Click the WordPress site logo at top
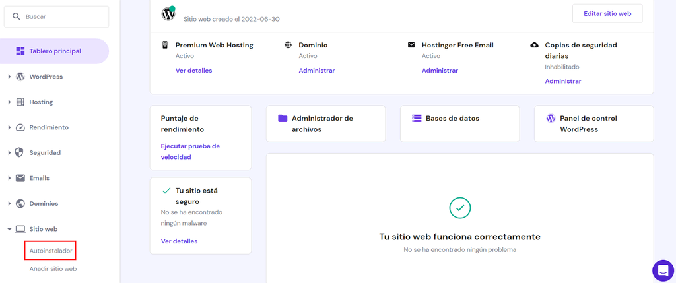Screen dimensions: 676x283 tap(168, 14)
